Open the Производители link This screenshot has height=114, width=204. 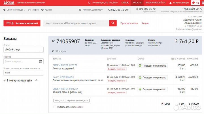129,23
